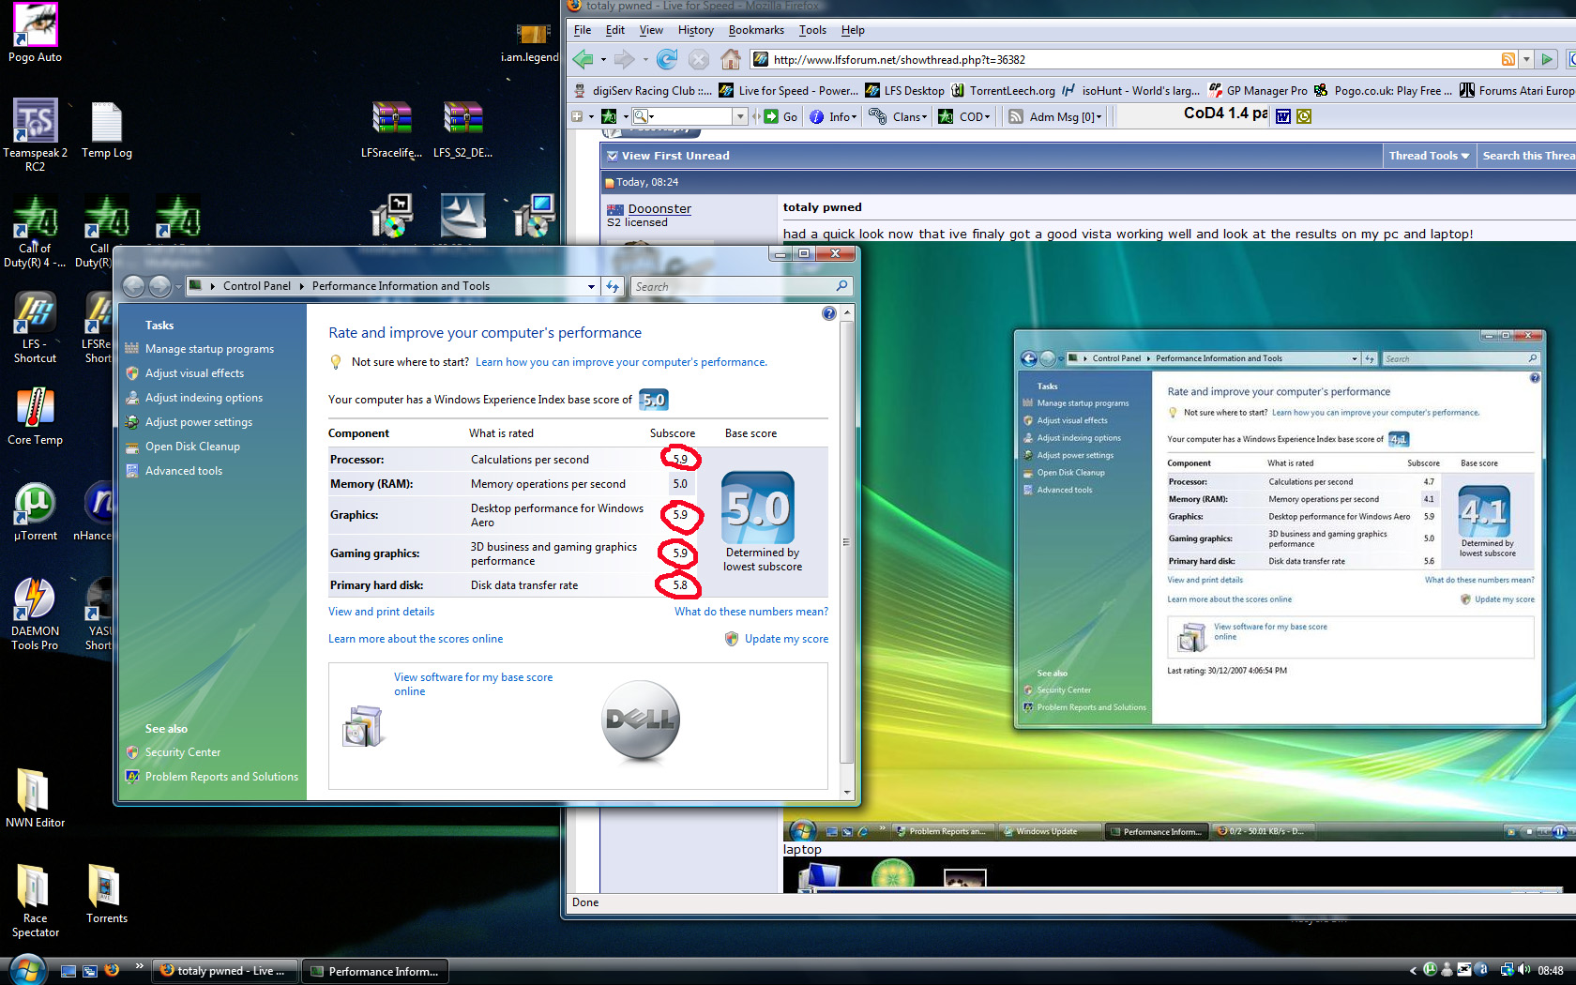Click the Control Panel Search box
The width and height of the screenshot is (1576, 985).
(740, 286)
